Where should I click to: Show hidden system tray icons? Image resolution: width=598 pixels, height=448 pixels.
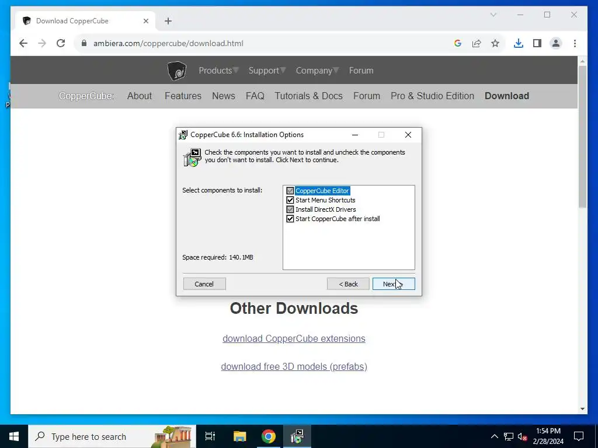(494, 436)
